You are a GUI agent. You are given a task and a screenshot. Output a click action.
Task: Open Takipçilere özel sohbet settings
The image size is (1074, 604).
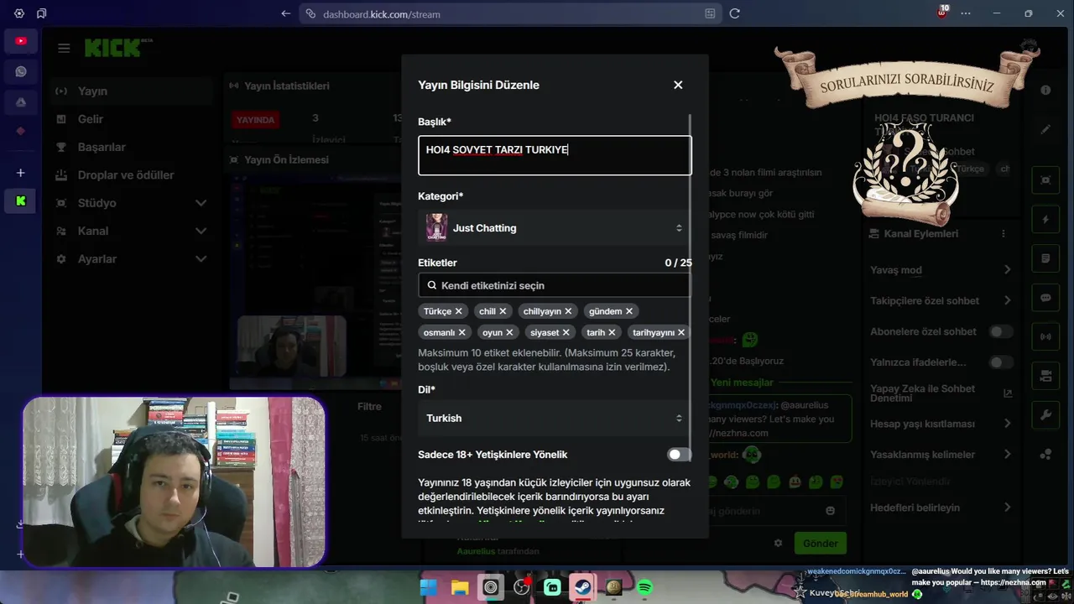click(x=941, y=301)
